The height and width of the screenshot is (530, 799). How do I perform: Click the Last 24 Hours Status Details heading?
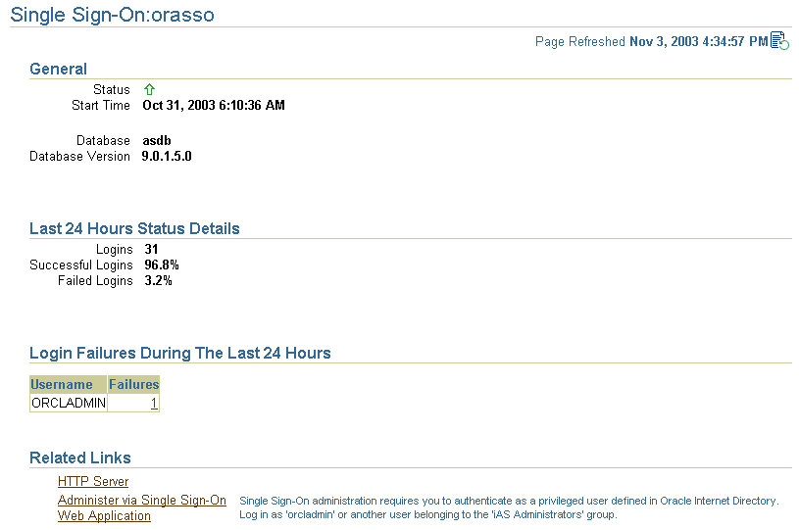(134, 228)
